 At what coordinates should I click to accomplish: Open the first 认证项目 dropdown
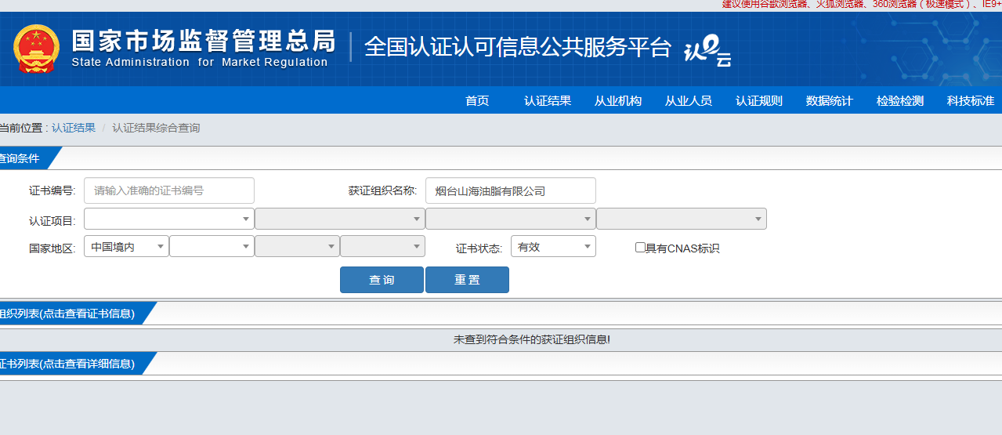tap(169, 219)
